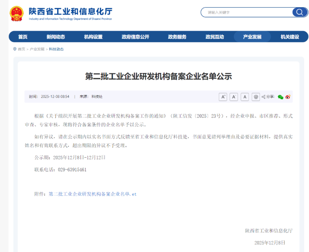Image resolution: width=309 pixels, height=252 pixels.
Task: Click the source text 科技处
Action: (97, 97)
